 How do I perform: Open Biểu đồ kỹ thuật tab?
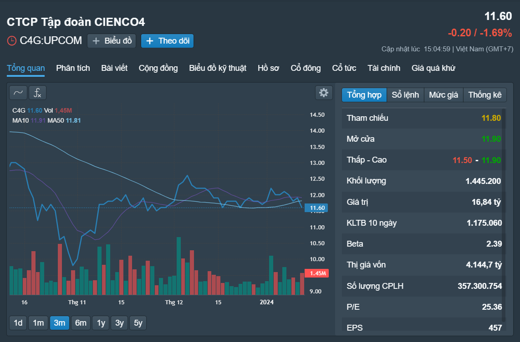[x=218, y=68]
